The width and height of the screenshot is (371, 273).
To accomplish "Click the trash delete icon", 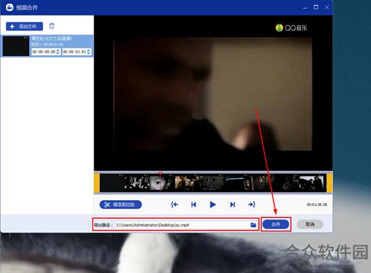I will pos(51,26).
